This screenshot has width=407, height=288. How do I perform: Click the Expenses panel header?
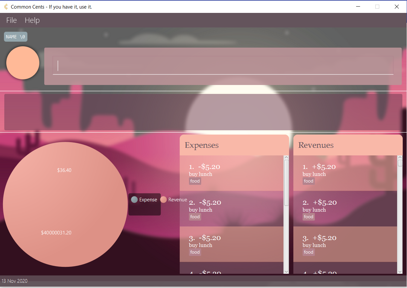tap(234, 145)
